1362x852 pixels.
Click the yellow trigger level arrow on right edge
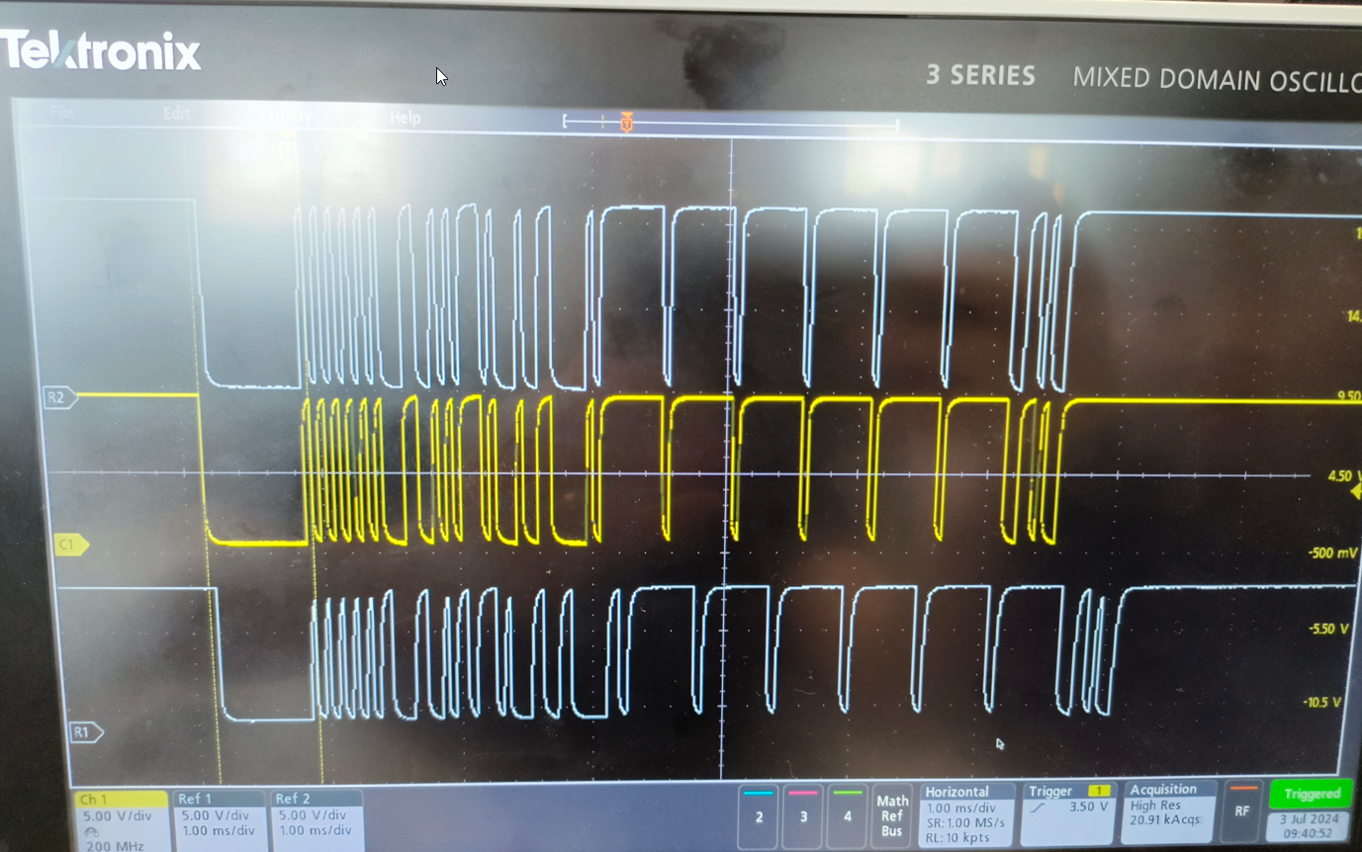pyautogui.click(x=1355, y=492)
